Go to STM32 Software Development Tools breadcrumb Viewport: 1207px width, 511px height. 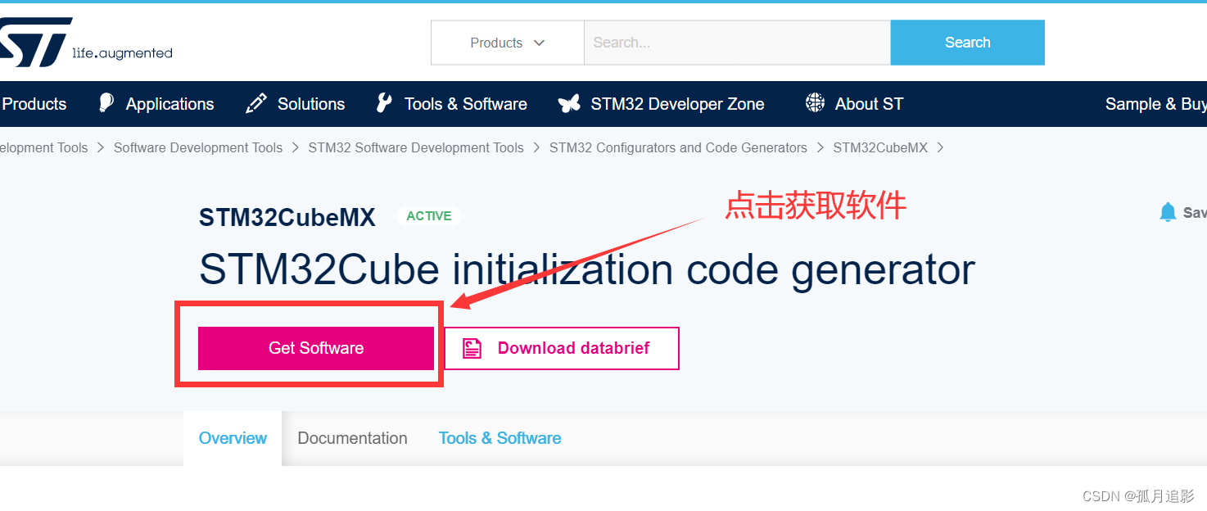coord(416,148)
